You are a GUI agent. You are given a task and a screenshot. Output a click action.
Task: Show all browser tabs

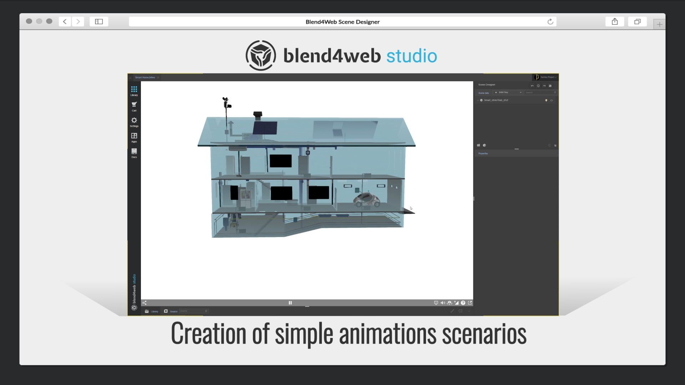tap(637, 22)
